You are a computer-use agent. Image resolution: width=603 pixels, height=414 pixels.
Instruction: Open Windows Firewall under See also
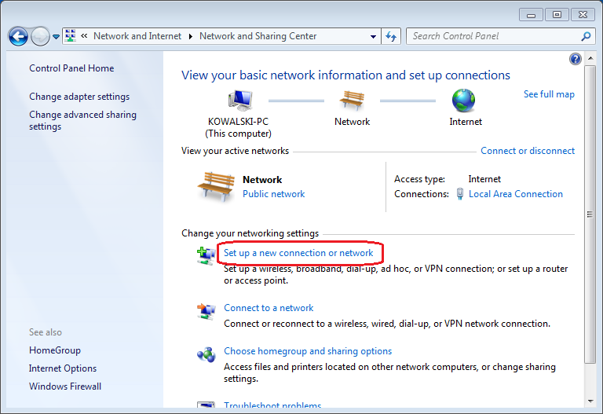click(65, 387)
